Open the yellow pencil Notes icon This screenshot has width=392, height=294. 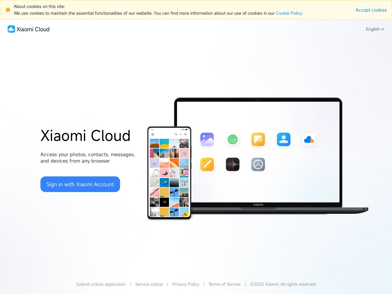pyautogui.click(x=207, y=164)
